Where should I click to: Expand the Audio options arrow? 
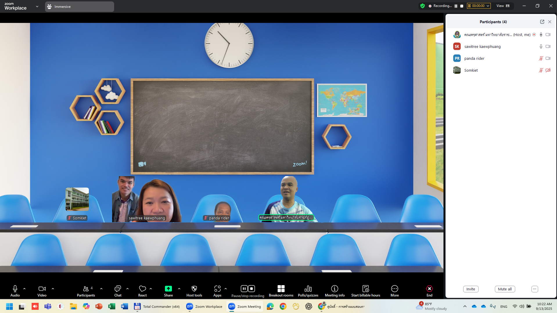pyautogui.click(x=24, y=289)
